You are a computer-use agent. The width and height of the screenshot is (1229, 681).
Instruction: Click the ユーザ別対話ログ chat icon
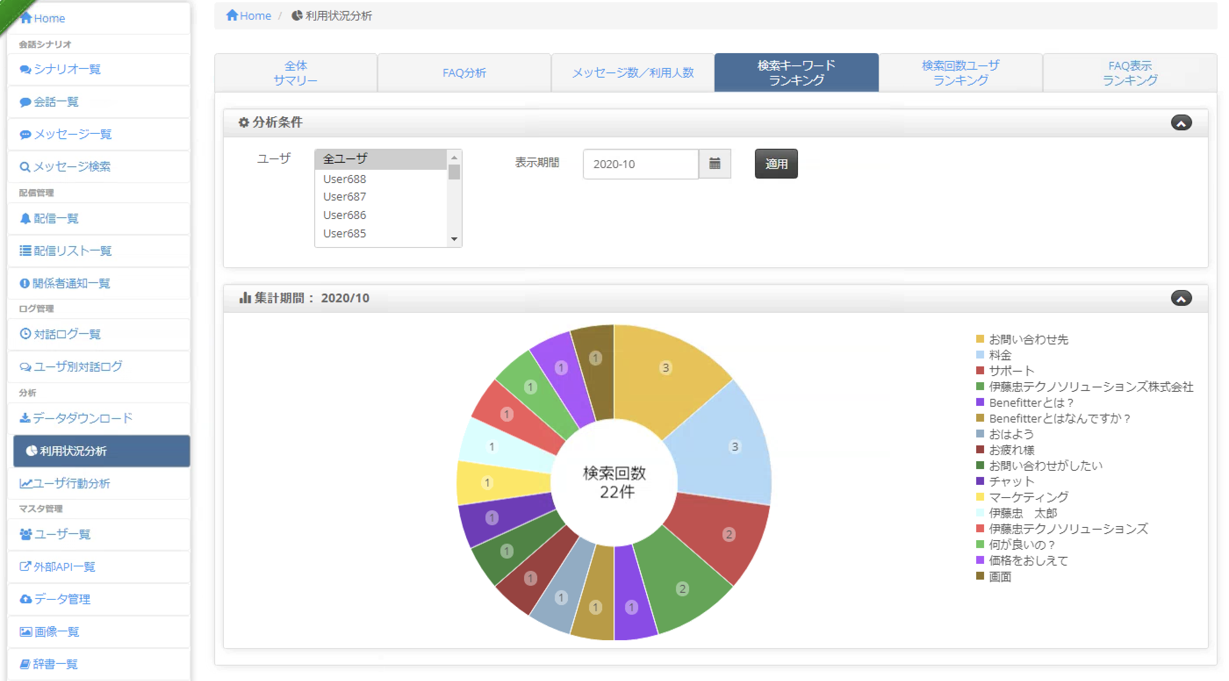pos(25,367)
